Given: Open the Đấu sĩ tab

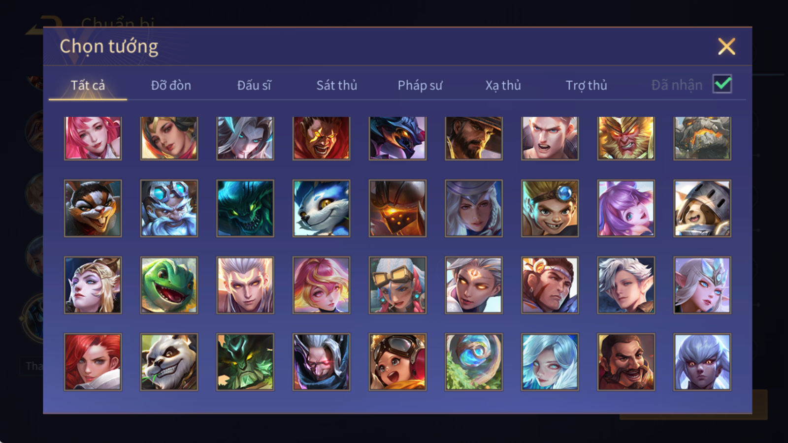Looking at the screenshot, I should click(x=254, y=85).
